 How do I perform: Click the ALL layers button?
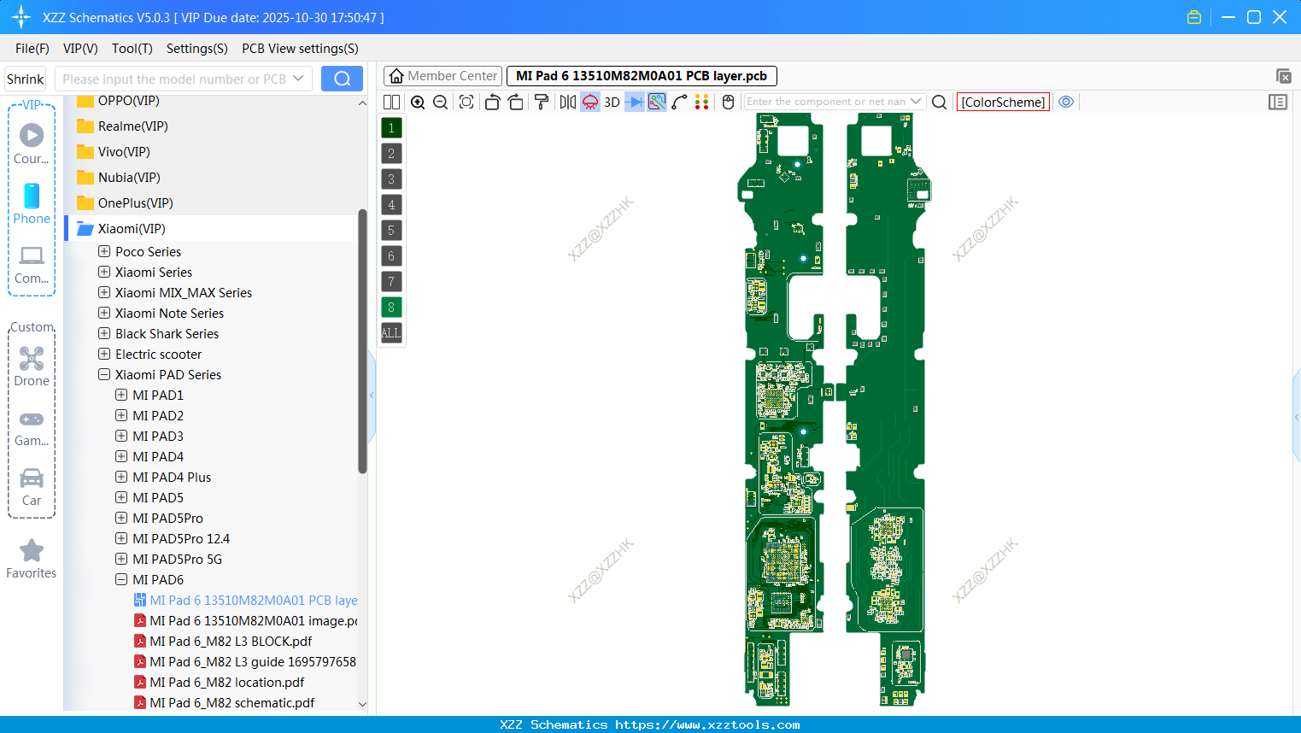click(390, 332)
